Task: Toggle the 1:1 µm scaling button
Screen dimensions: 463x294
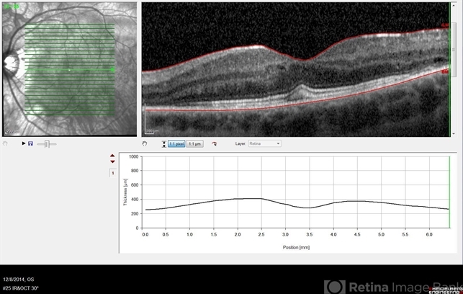Action: 194,144
